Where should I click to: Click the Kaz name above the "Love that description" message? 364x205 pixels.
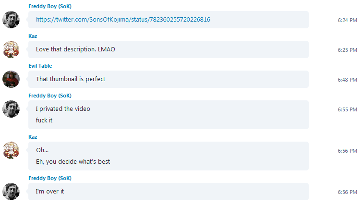tap(33, 36)
